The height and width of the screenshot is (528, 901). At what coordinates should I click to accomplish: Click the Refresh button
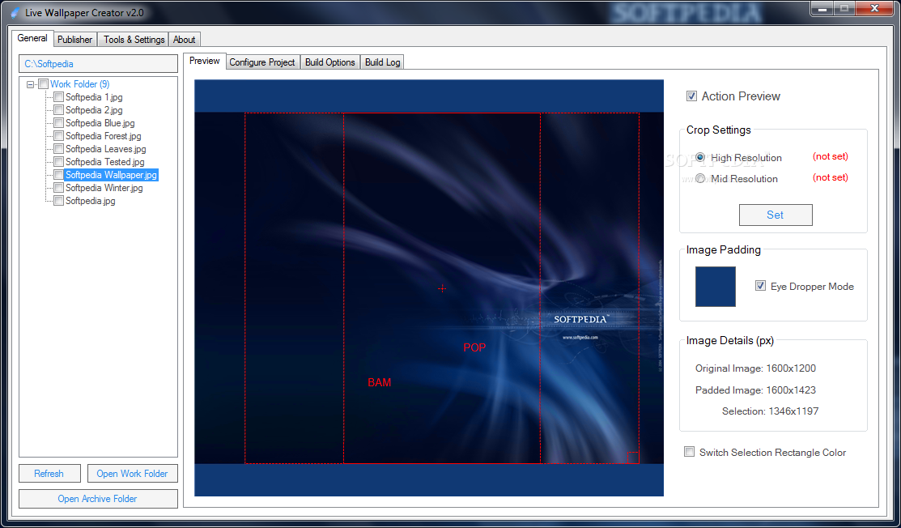click(49, 474)
